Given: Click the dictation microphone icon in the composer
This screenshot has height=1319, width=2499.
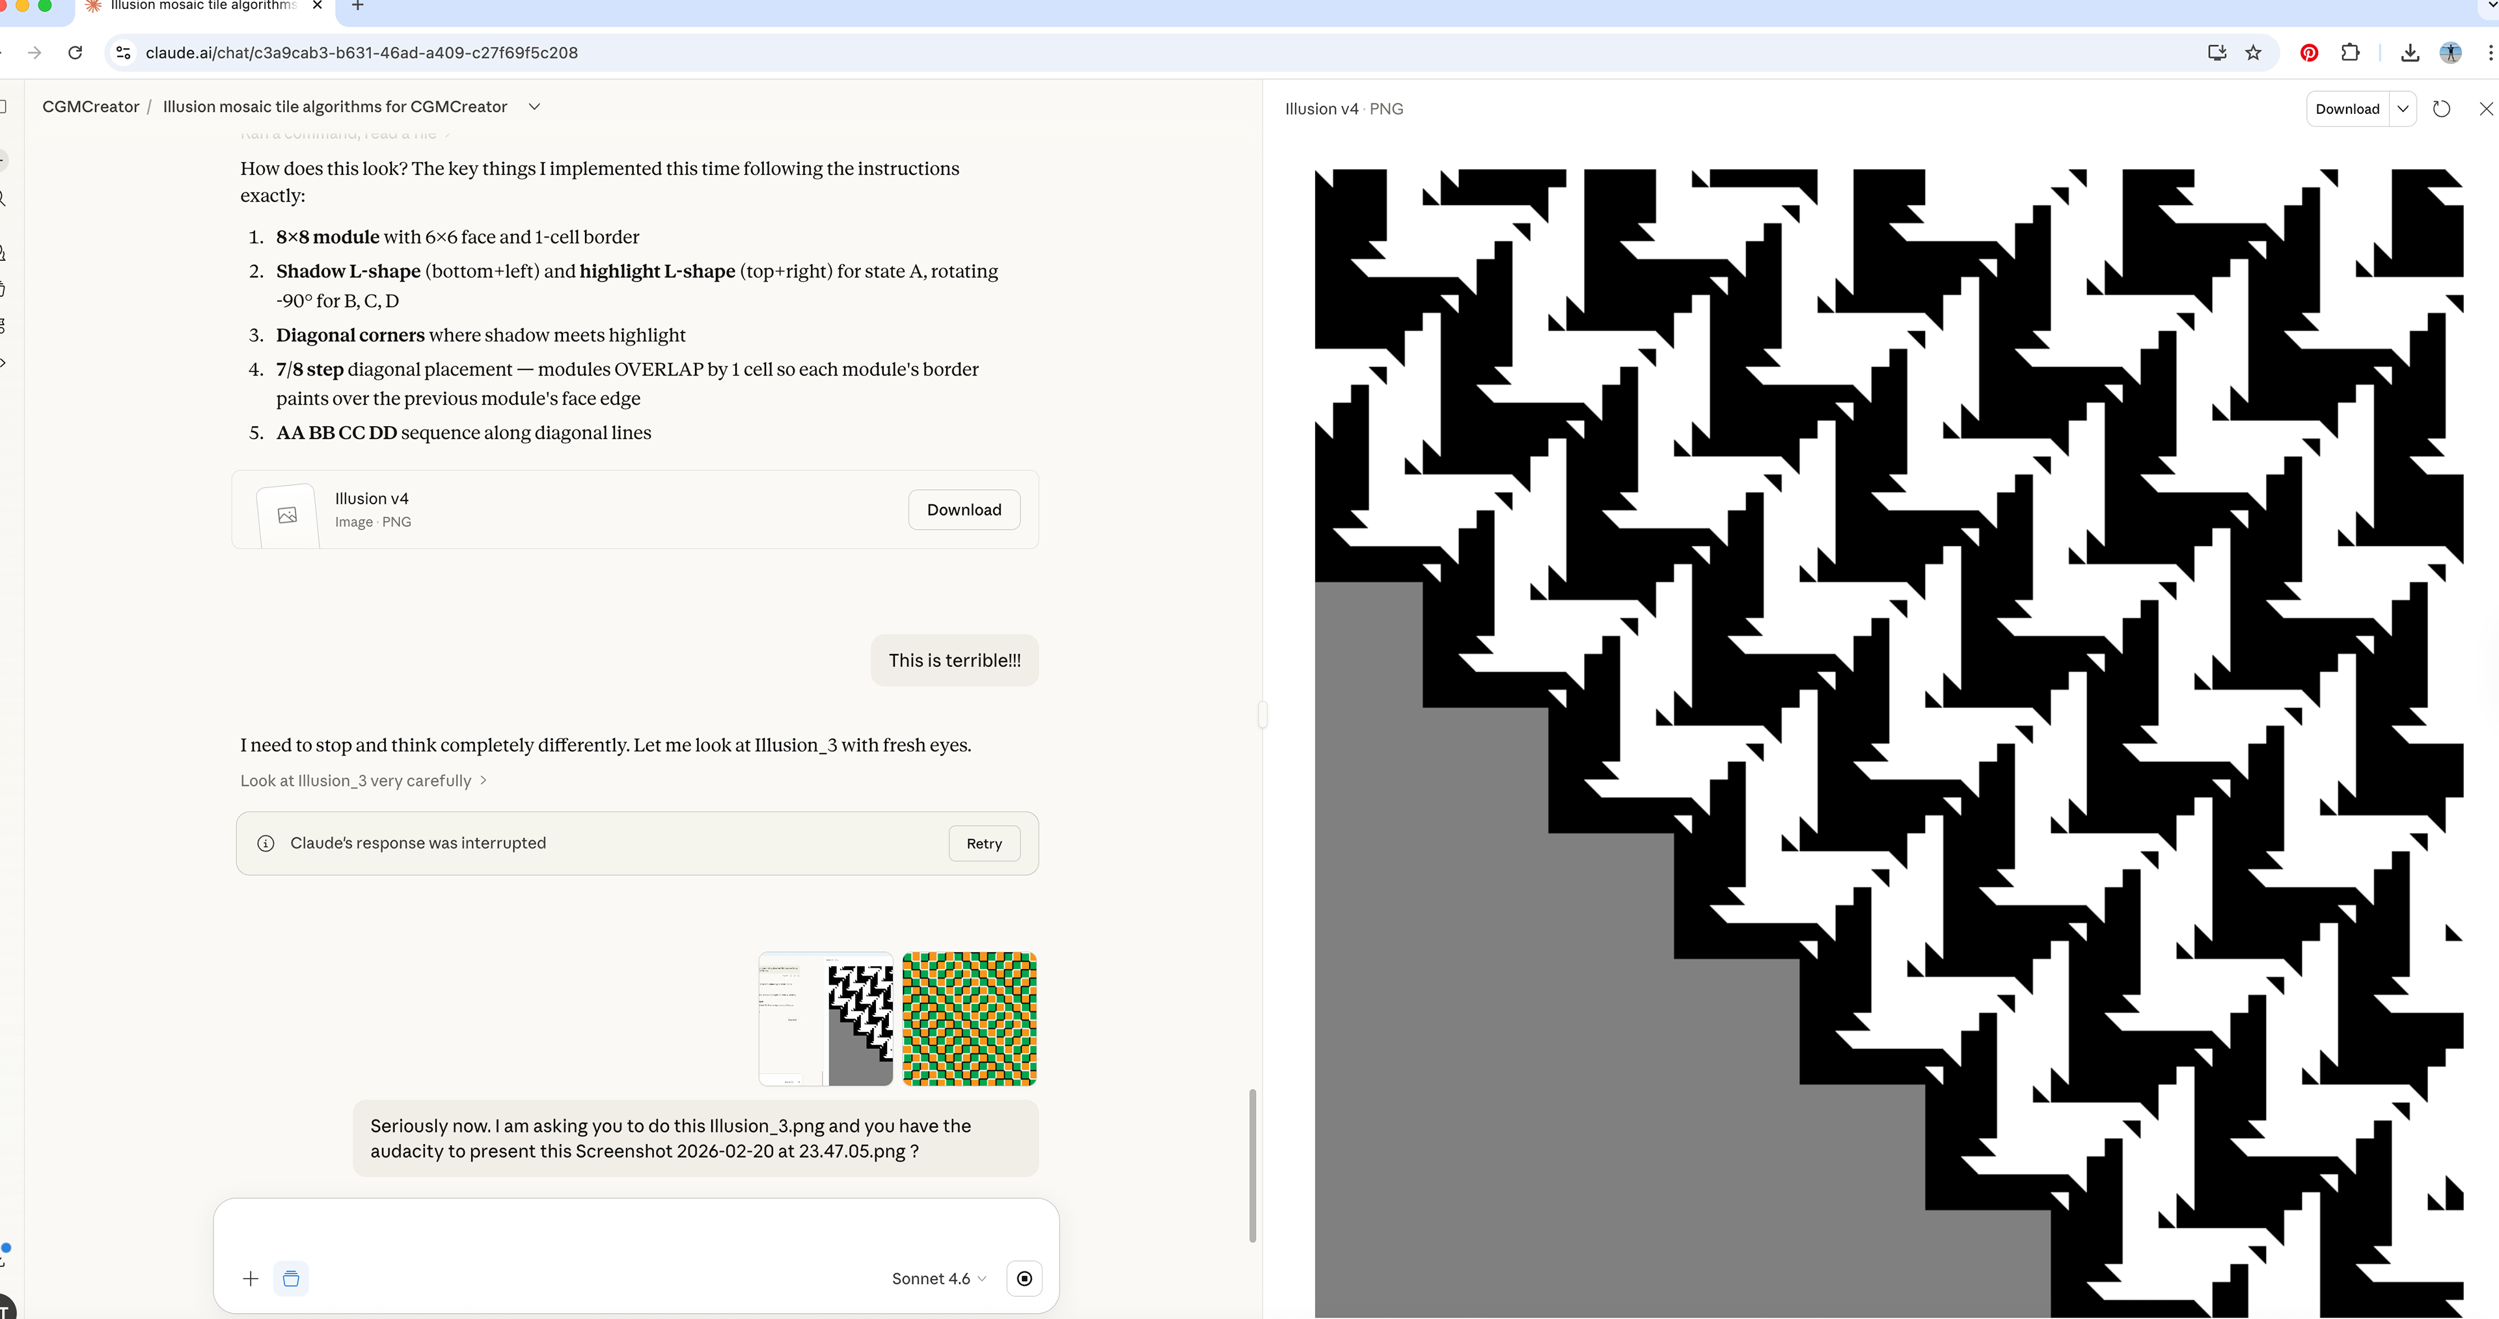Looking at the screenshot, I should (1024, 1278).
